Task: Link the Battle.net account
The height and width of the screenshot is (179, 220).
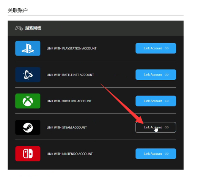Action: coord(156,74)
